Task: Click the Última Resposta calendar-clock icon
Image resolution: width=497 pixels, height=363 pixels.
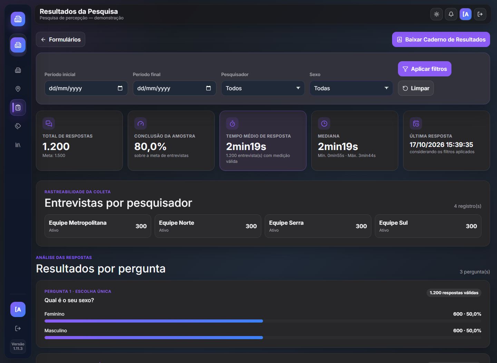Action: tap(416, 123)
